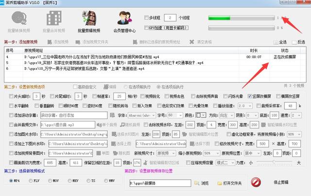Viewport: 311px width, 196px height.
Task: Click the 随机图 icon
Action: coord(115,153)
